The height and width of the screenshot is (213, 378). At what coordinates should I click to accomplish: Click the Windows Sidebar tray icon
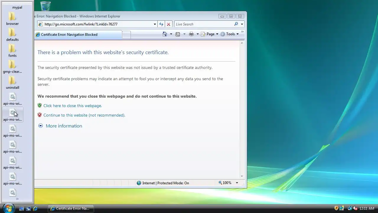click(x=342, y=208)
